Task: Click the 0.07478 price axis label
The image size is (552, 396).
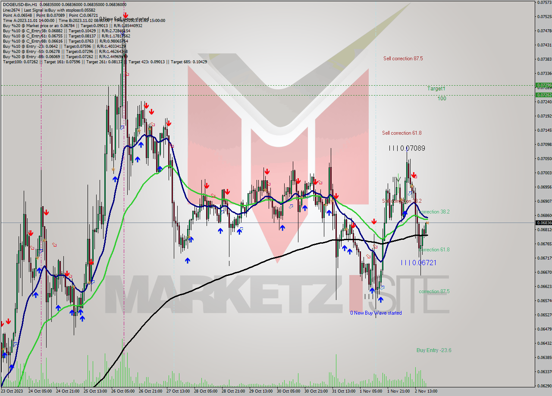Action: click(544, 31)
